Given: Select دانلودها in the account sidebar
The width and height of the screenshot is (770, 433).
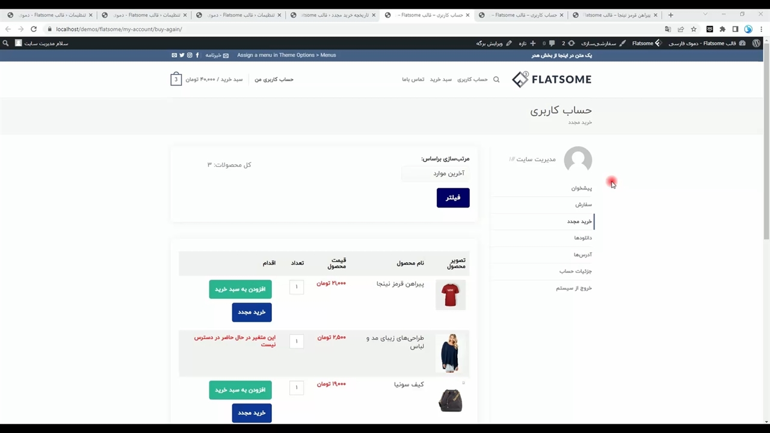Looking at the screenshot, I should click(x=582, y=238).
